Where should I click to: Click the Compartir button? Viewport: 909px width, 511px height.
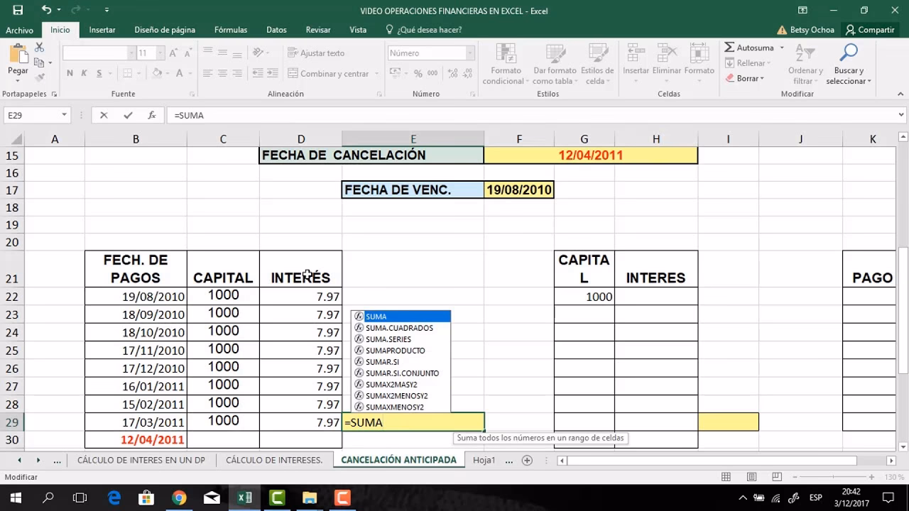pyautogui.click(x=870, y=30)
